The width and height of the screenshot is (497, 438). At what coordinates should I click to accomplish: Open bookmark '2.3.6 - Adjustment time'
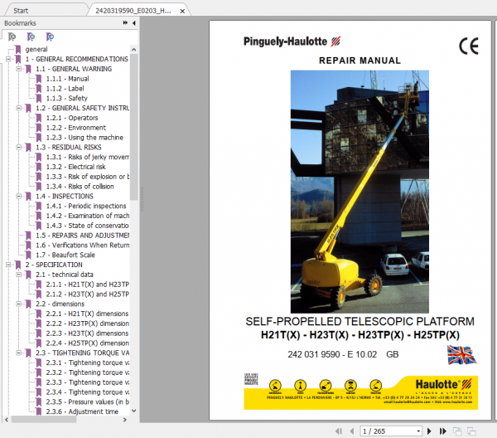tap(82, 411)
